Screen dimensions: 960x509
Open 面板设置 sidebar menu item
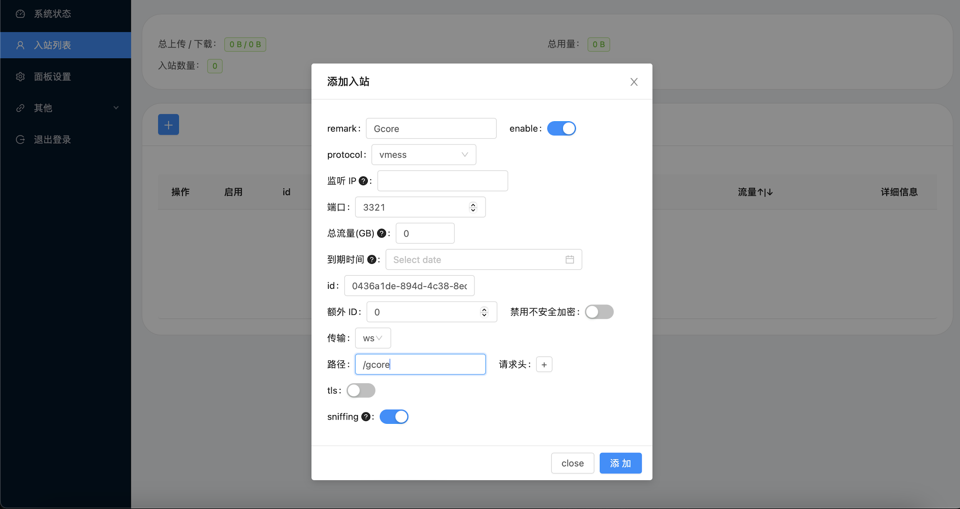66,77
